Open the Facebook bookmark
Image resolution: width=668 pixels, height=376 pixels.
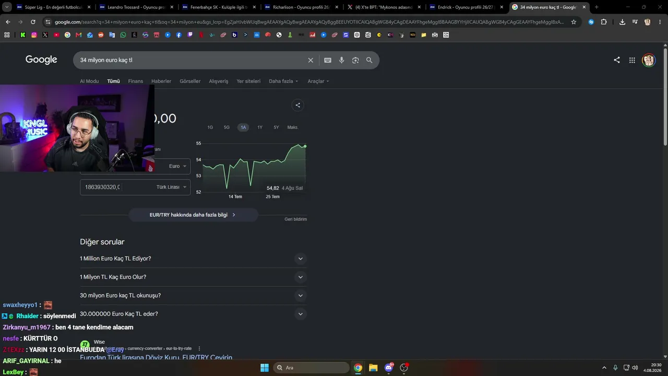click(x=179, y=35)
